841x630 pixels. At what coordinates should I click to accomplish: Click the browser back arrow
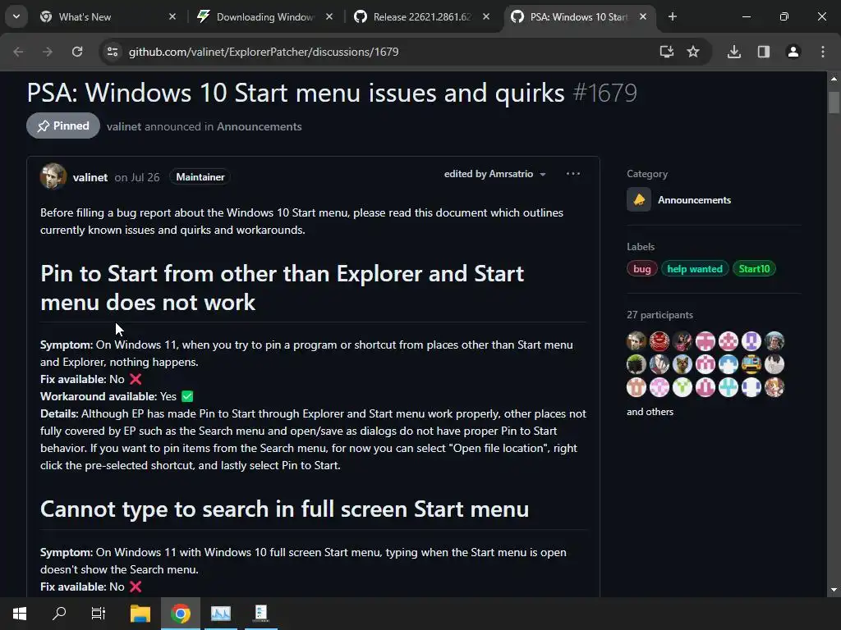[18, 52]
